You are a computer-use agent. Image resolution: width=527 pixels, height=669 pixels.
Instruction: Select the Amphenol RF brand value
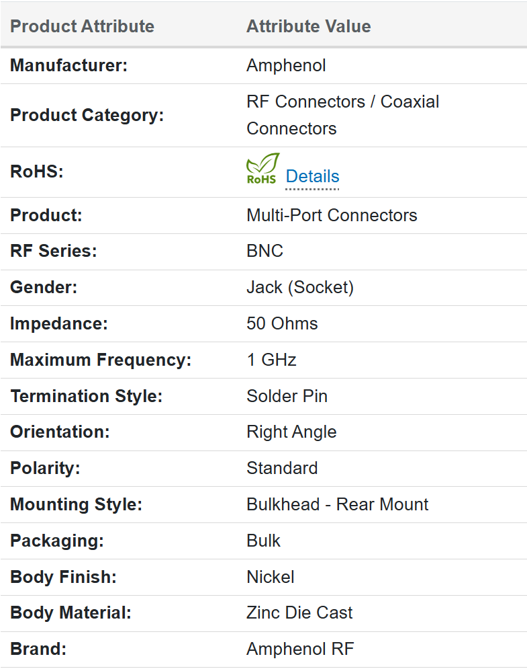coord(299,650)
